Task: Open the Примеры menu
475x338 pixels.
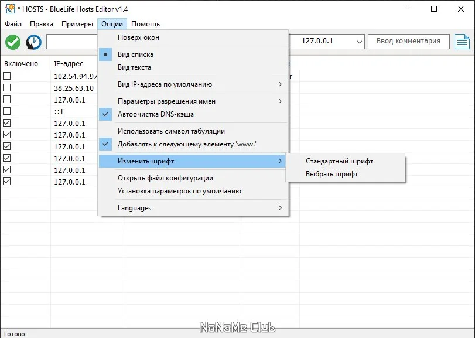Action: 77,24
